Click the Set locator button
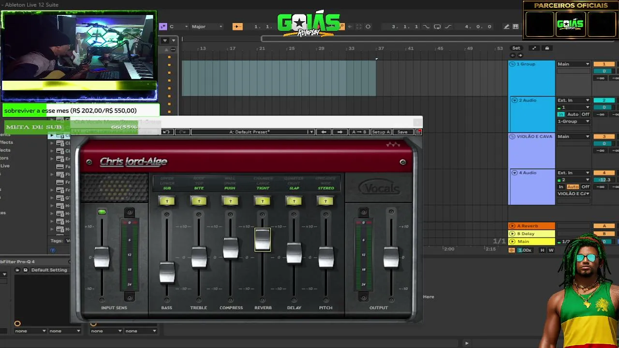This screenshot has width=619, height=348. coord(516,48)
